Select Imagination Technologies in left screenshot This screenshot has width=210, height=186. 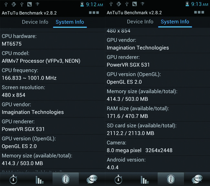(x=33, y=112)
